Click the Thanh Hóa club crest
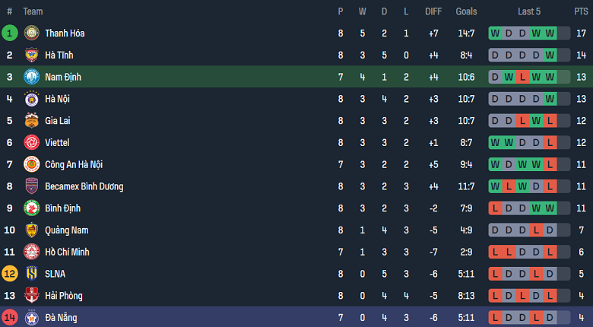This screenshot has width=593, height=327. pyautogui.click(x=31, y=33)
